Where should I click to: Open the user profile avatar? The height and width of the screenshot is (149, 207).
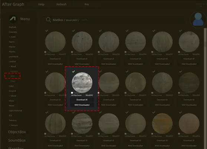point(198,20)
